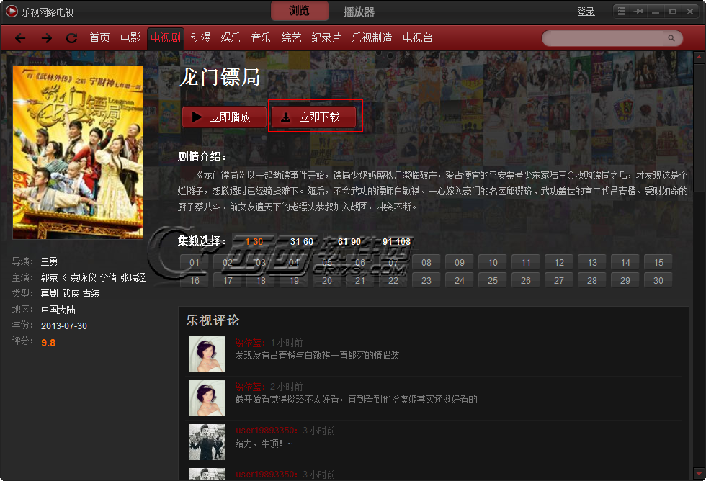Play episode 30

tap(658, 280)
